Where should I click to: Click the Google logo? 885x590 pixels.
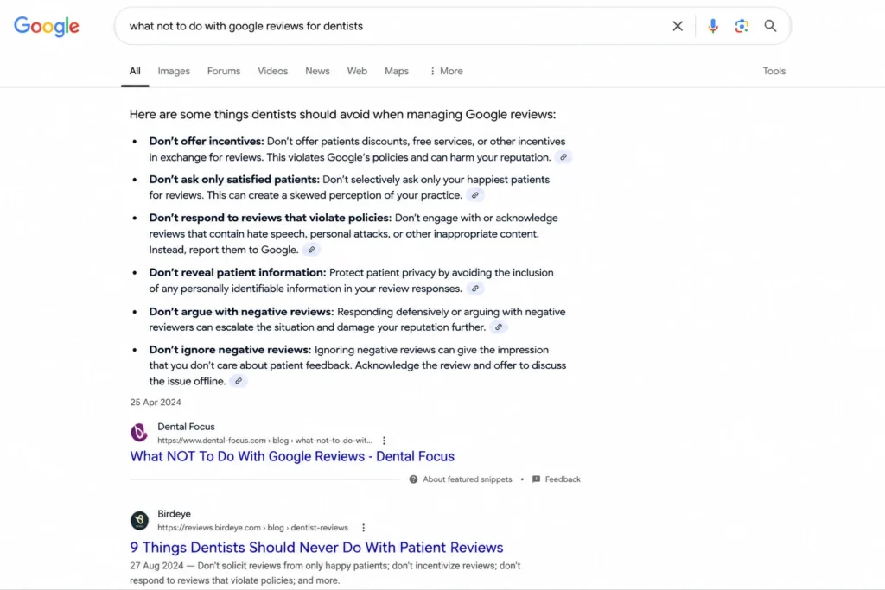coord(47,26)
